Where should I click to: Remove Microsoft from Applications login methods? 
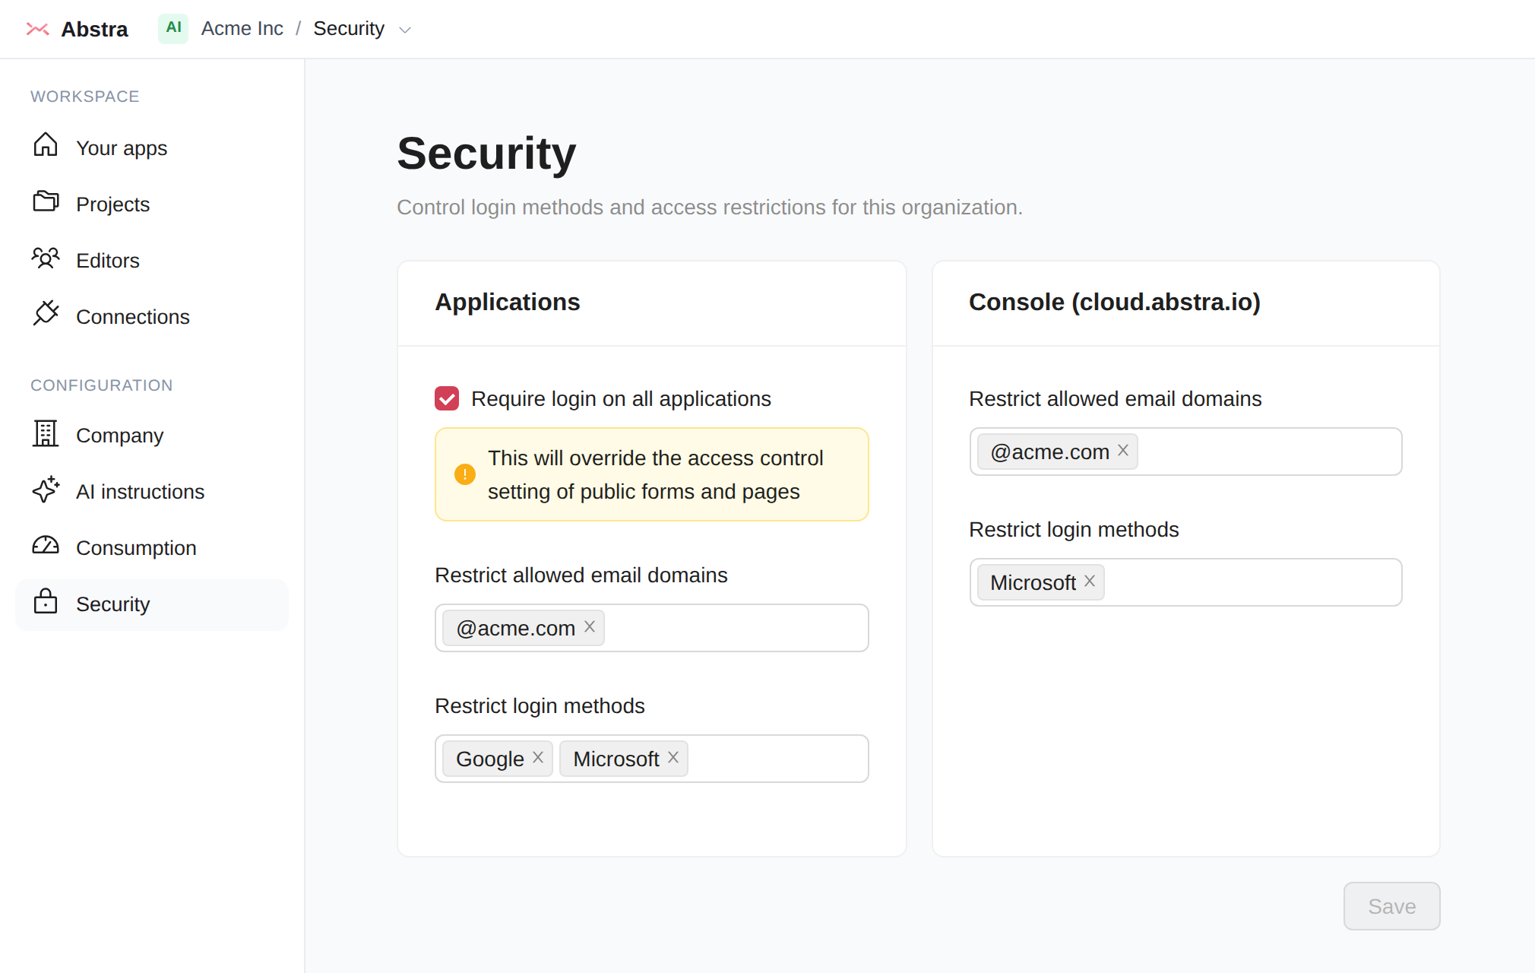673,757
